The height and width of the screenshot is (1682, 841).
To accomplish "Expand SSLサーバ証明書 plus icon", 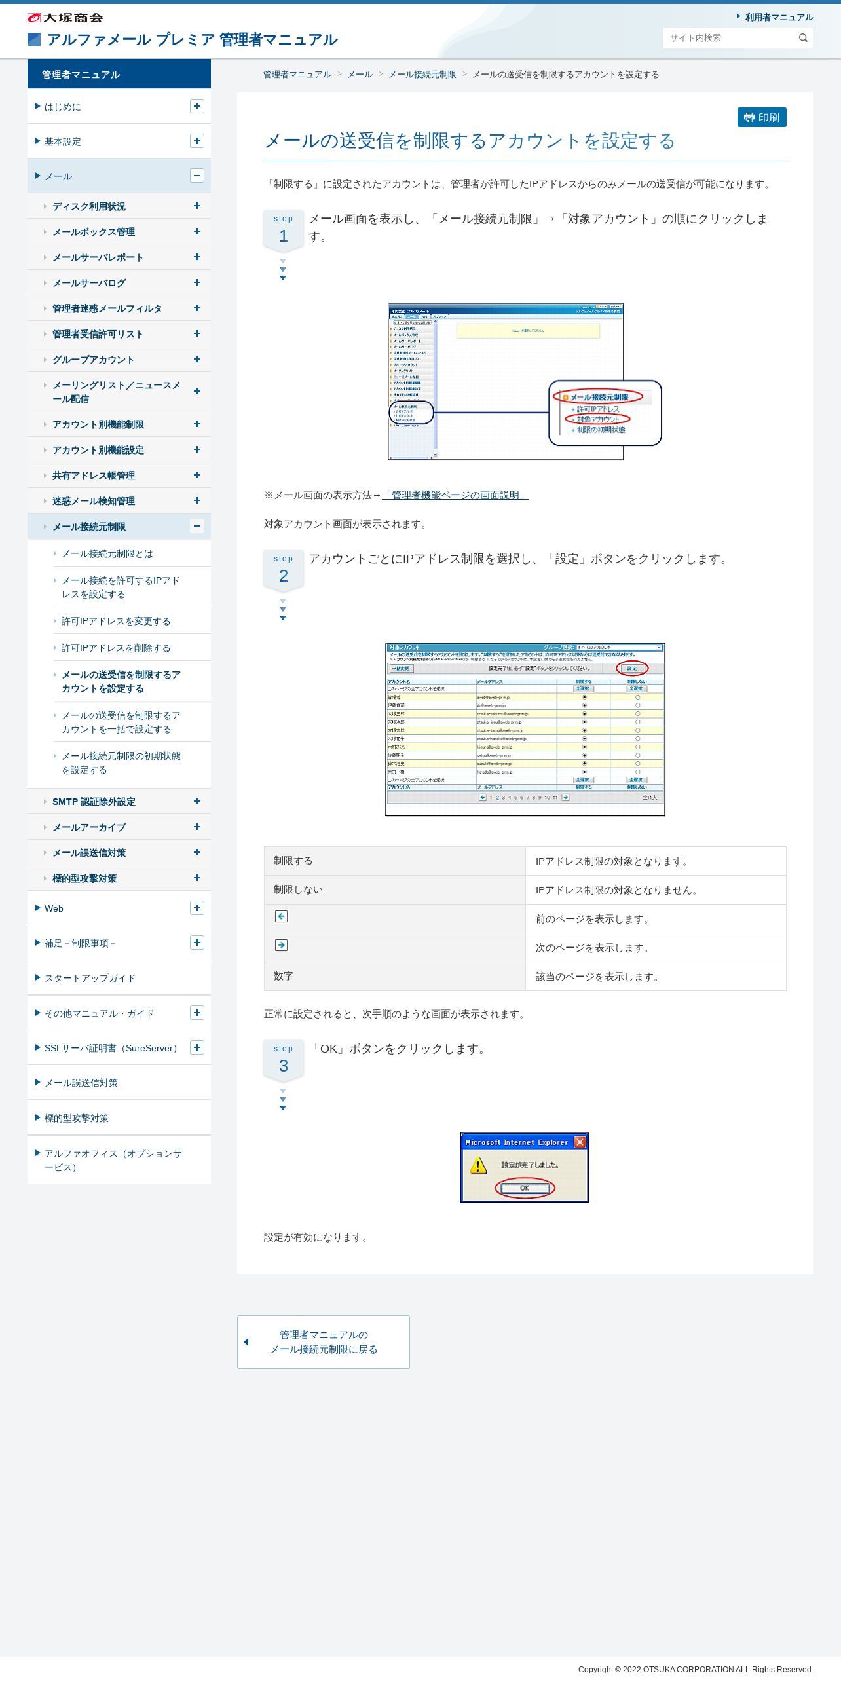I will 197,1047.
